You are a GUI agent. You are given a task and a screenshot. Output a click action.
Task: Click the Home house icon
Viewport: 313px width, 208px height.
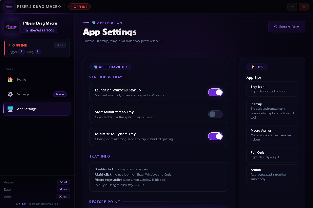pyautogui.click(x=10, y=79)
